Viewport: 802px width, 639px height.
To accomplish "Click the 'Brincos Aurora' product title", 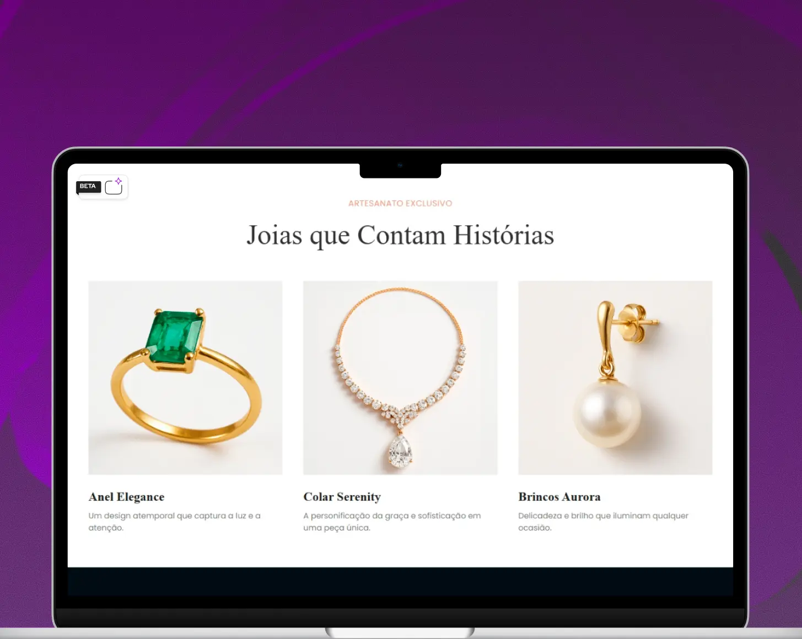I will [x=559, y=497].
